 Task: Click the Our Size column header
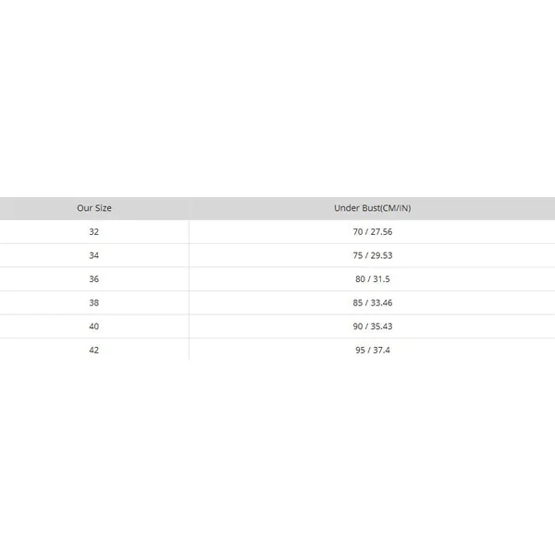pyautogui.click(x=94, y=208)
